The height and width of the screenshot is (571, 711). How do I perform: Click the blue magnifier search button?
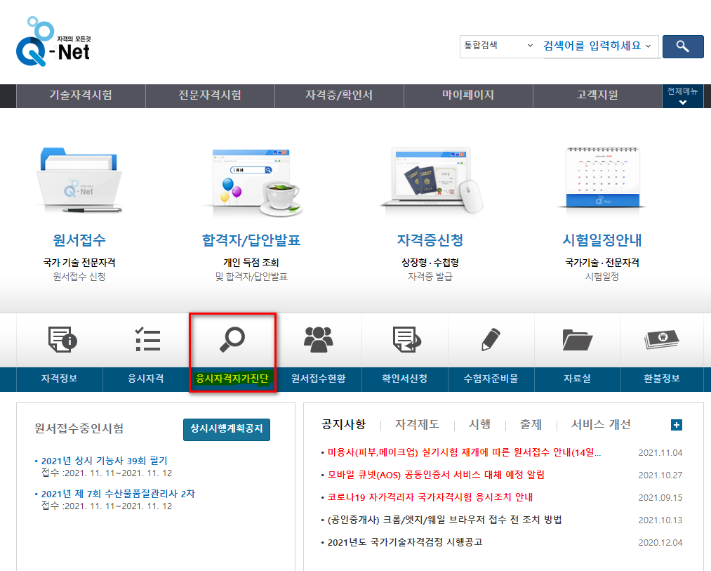pos(683,46)
